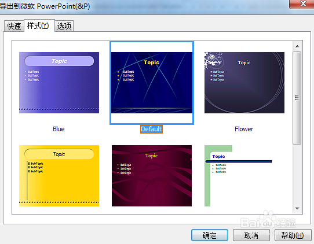Confirm with the 确定 button
Screen dimensions: 314x244
pos(210,235)
